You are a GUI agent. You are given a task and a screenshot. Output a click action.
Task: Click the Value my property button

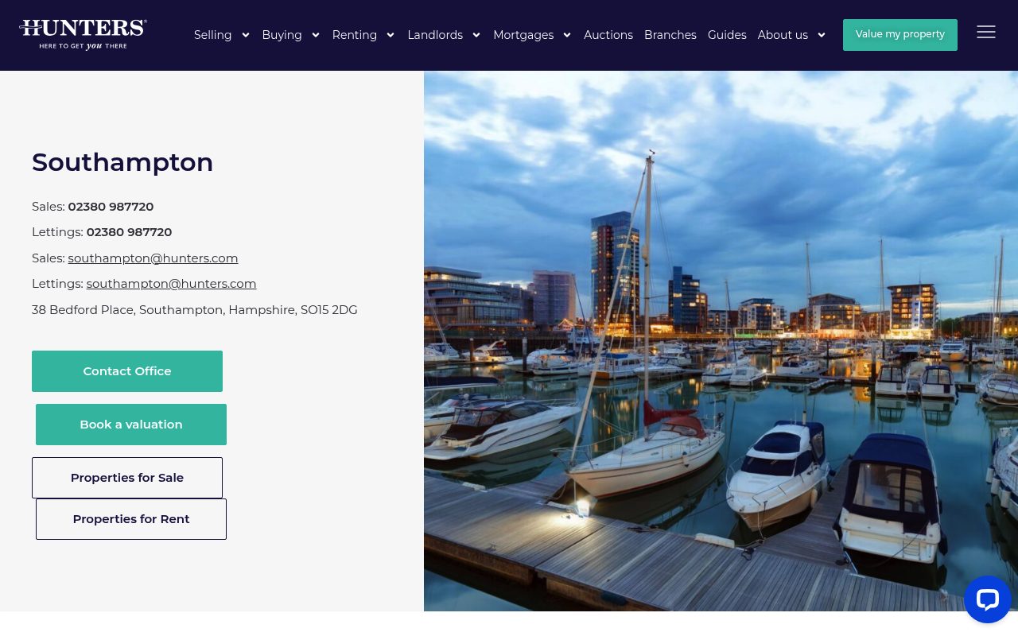tap(900, 35)
